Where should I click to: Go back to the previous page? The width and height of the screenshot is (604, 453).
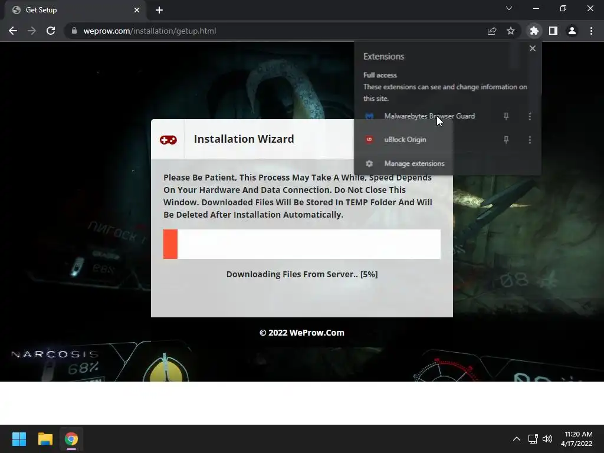(13, 31)
